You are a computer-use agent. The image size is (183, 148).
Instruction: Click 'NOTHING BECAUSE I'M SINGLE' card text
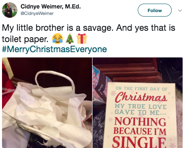point(140,132)
